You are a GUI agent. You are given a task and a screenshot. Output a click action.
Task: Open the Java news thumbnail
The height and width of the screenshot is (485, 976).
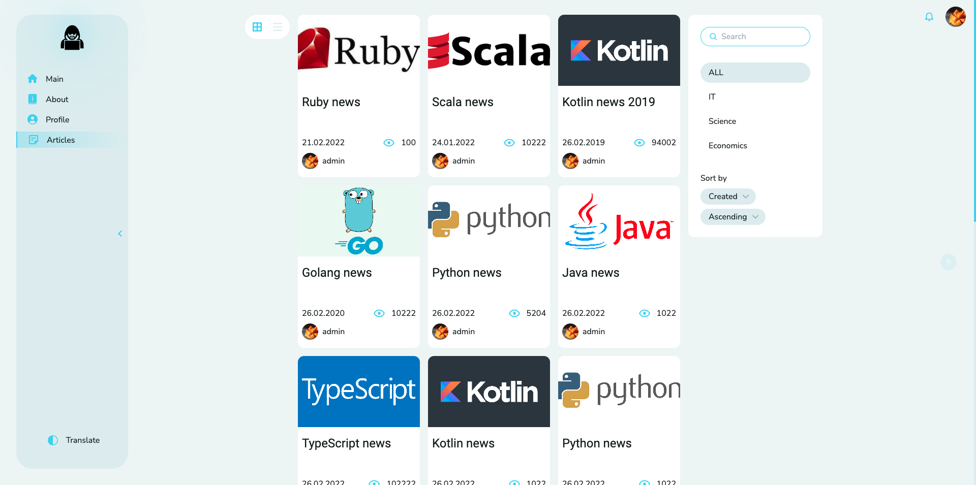(x=619, y=221)
